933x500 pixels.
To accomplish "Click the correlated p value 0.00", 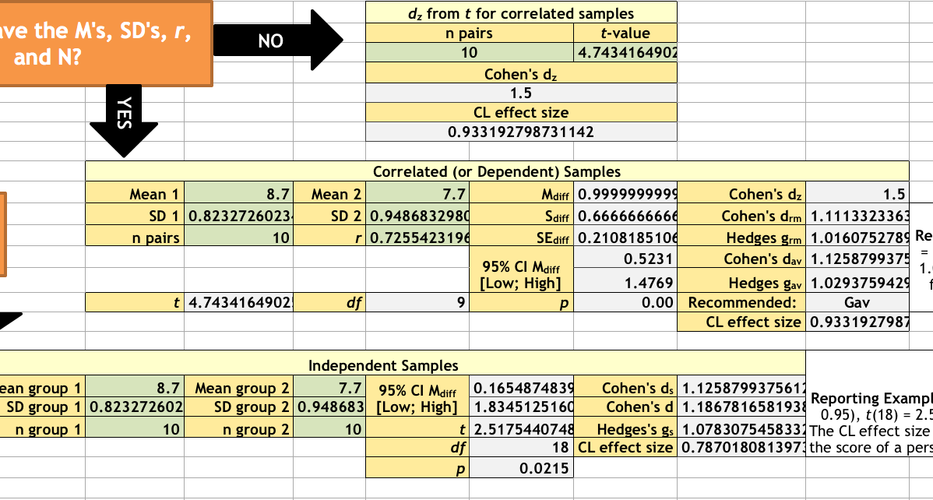I will 625,302.
